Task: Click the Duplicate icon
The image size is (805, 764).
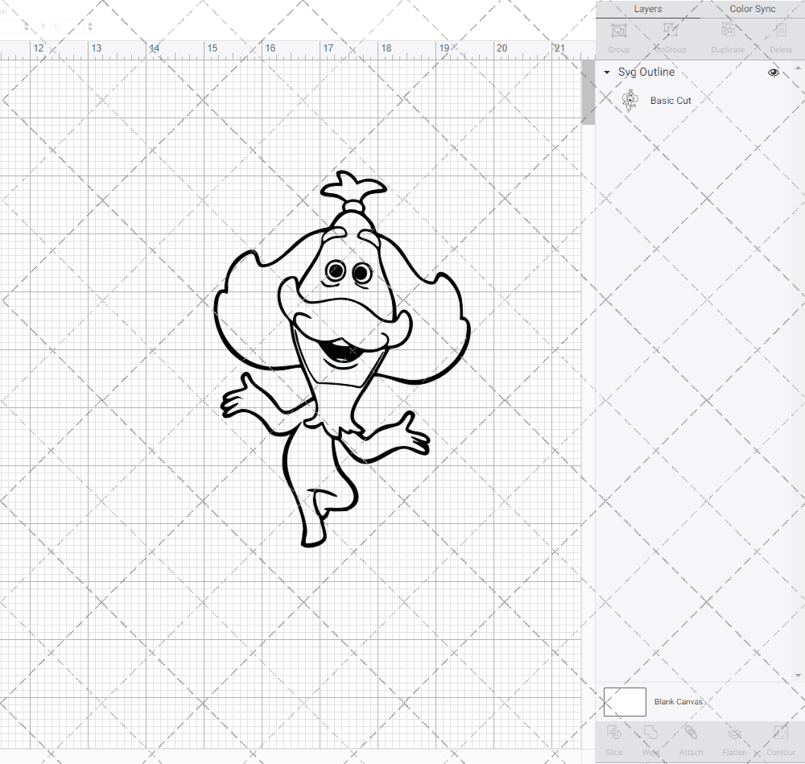Action: tap(727, 35)
